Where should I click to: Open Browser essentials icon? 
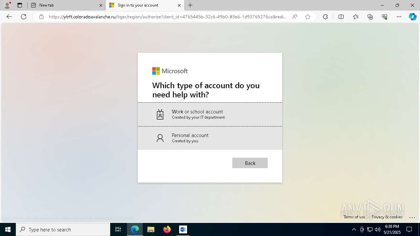(385, 17)
